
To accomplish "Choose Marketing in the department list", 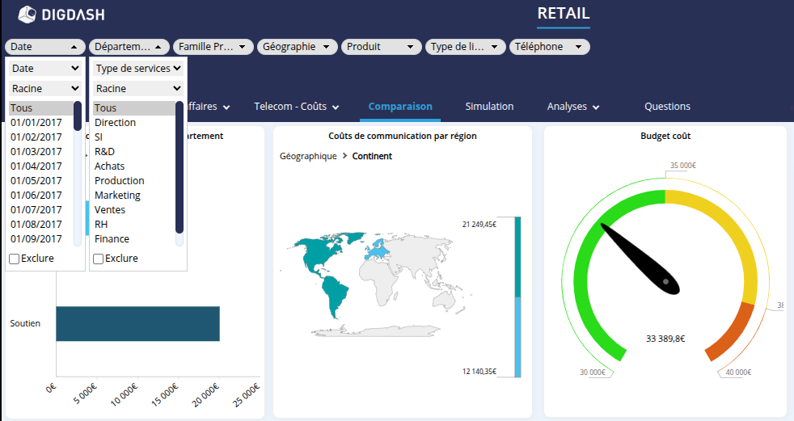I will coord(117,196).
